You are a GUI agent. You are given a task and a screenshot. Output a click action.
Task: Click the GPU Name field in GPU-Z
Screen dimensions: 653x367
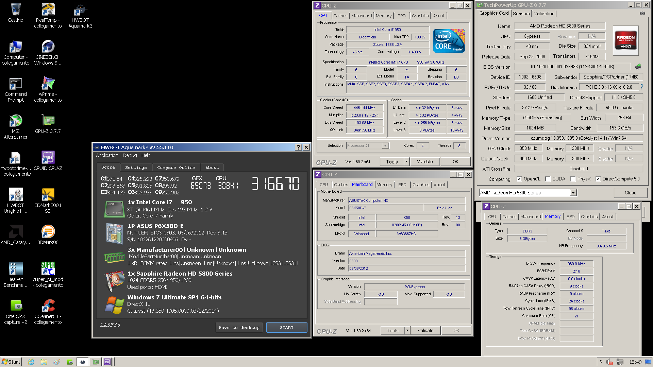560,26
